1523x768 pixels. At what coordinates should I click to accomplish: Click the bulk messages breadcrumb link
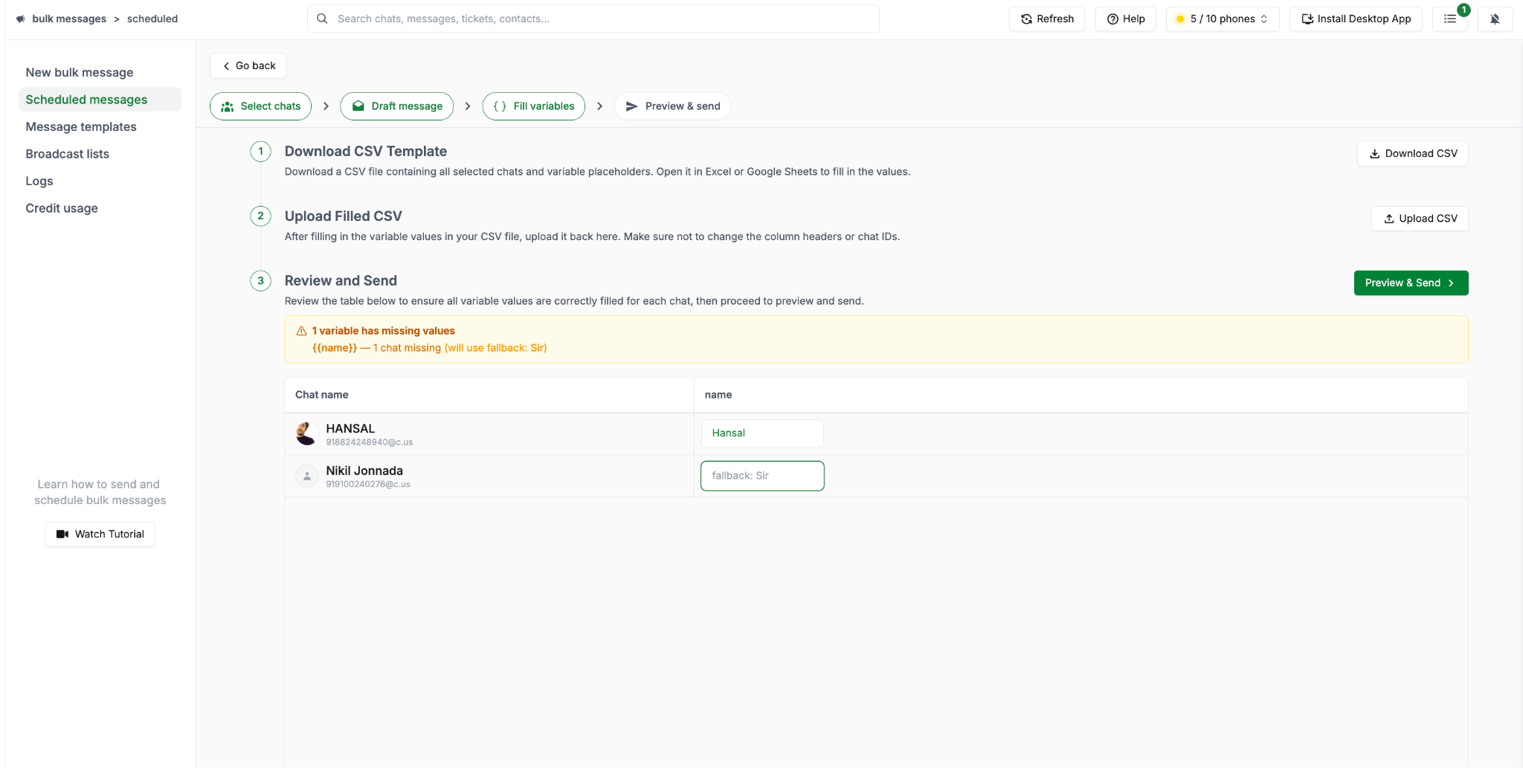click(x=69, y=19)
